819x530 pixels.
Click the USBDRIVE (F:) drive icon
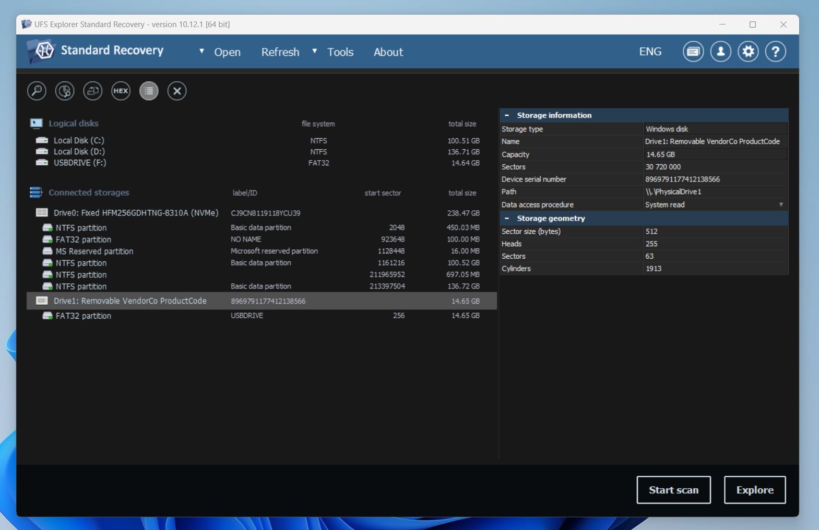[x=42, y=163]
